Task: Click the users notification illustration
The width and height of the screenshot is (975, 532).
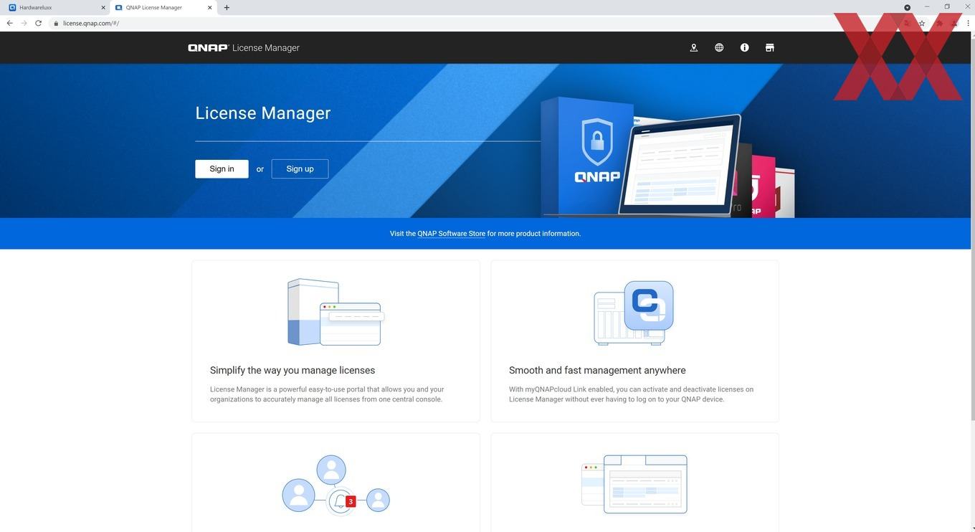Action: [336, 485]
